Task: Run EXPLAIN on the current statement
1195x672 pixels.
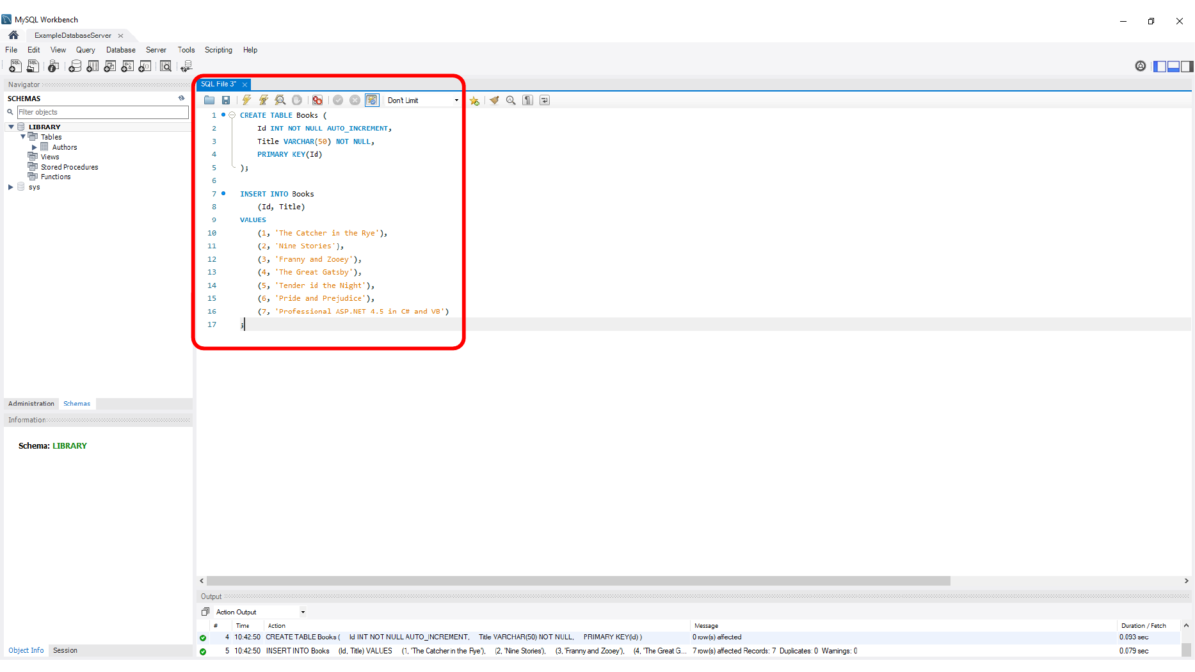Action: [280, 100]
